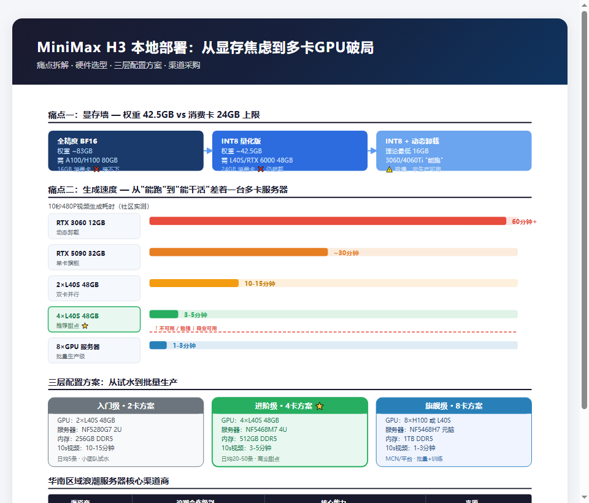Click the 服务器: NF5280G7 2U line
Screen dimensions: 589x503
90,430
